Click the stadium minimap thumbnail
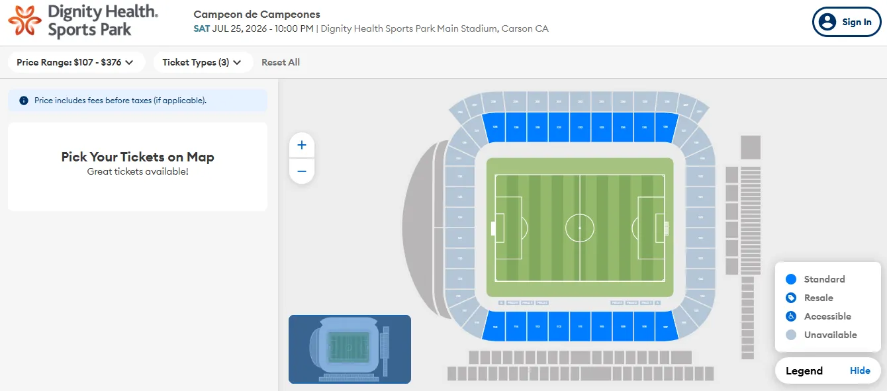Image resolution: width=887 pixels, height=391 pixels. coord(350,349)
